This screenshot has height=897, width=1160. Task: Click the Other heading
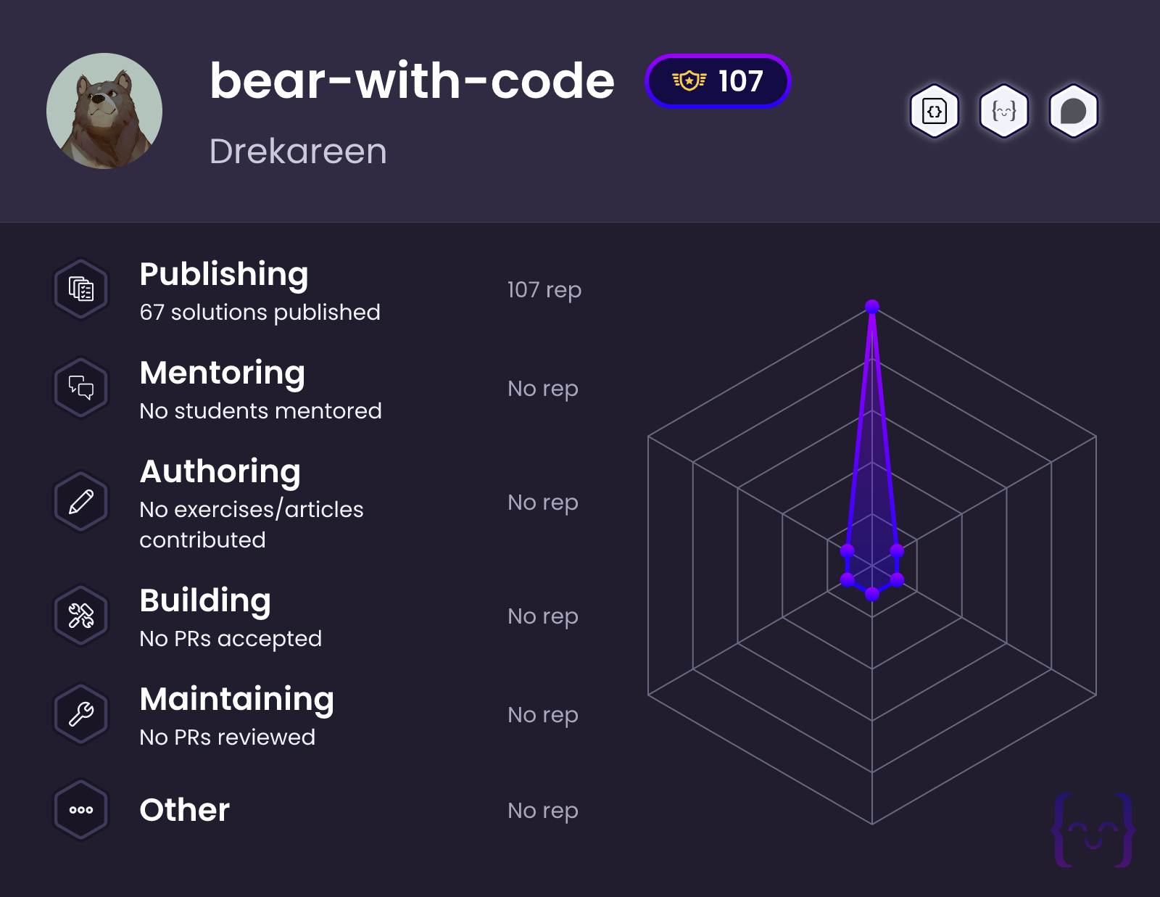coord(185,810)
